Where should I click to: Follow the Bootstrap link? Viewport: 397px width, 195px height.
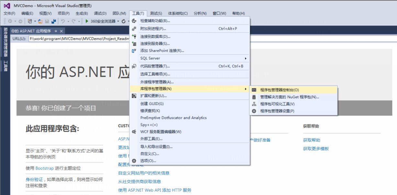click(x=45, y=168)
